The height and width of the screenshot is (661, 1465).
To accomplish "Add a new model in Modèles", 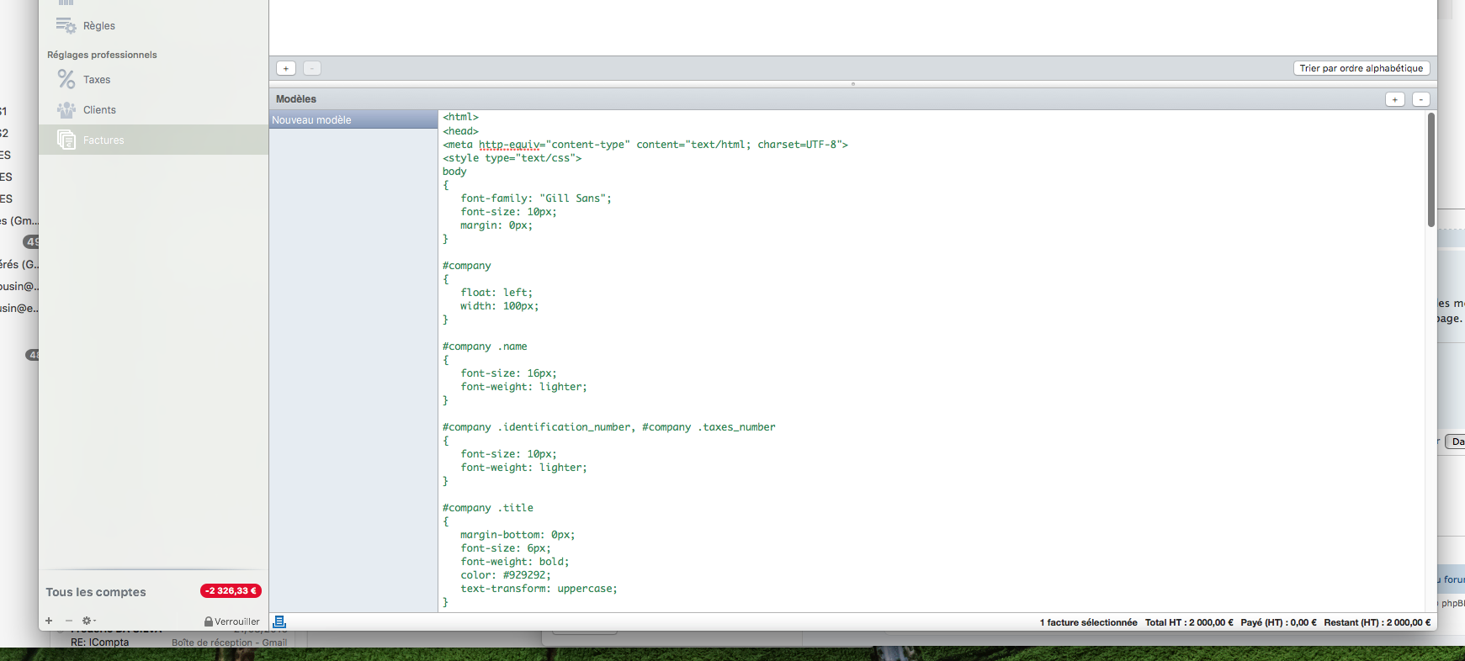I will coord(1395,99).
